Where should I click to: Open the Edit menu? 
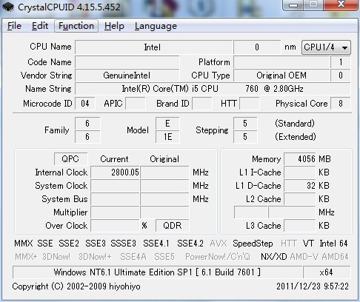click(40, 26)
